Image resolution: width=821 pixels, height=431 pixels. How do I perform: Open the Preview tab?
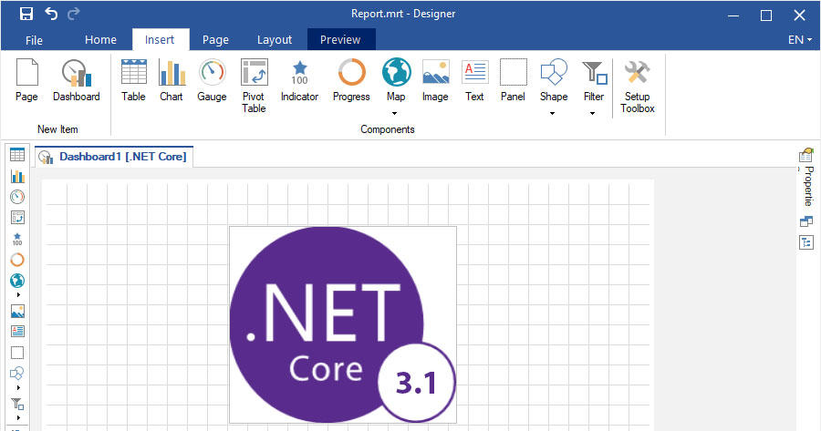(340, 40)
